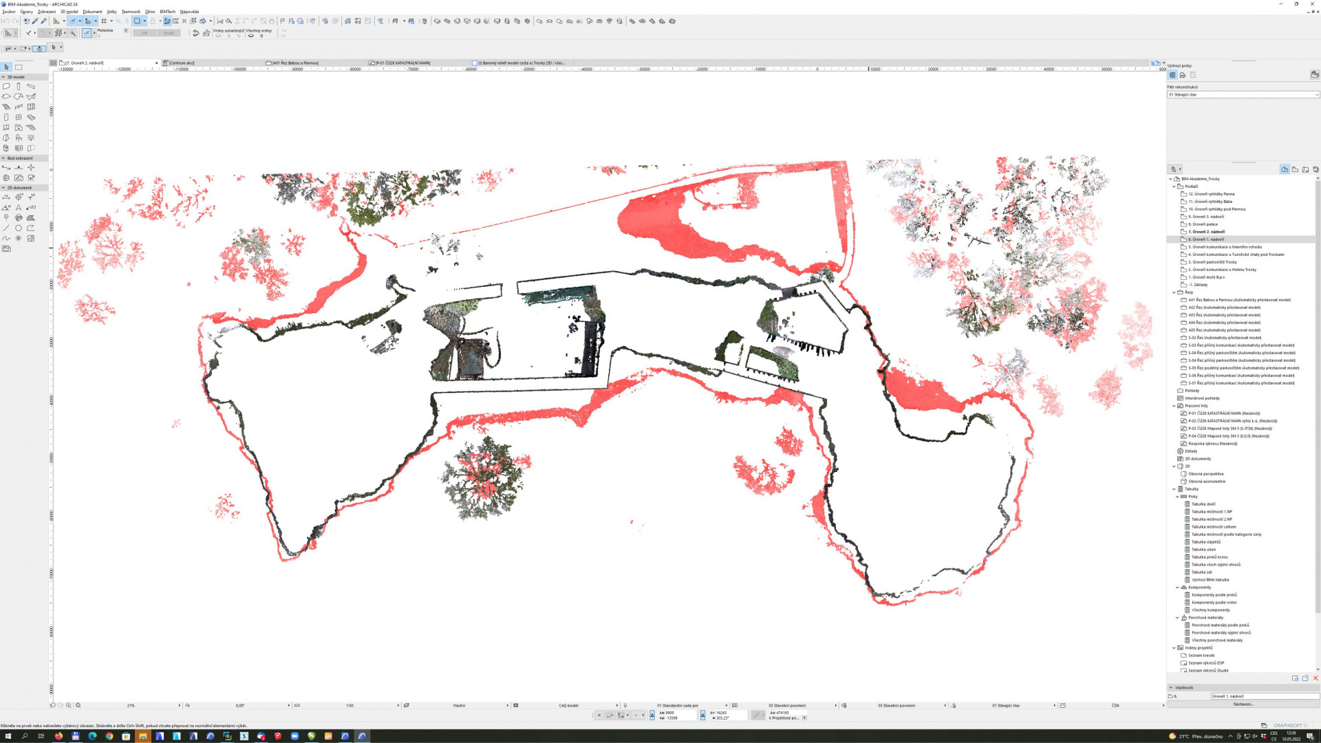
Task: Open 12. Úroveň vyhlídky Panna story
Action: [1212, 194]
